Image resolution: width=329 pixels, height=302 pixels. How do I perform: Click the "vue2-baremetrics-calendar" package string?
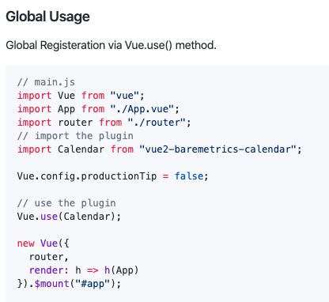tap(217, 149)
